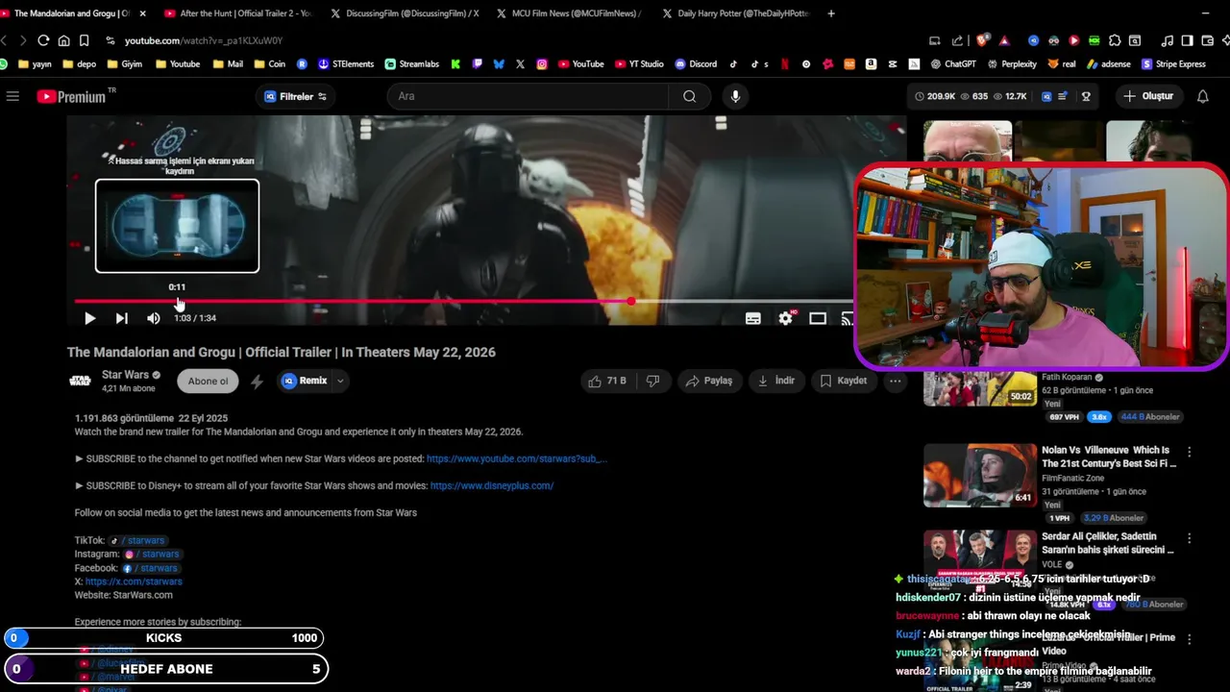Viewport: 1230px width, 692px height.
Task: Open the yayın bookmarks folder
Action: 35,64
